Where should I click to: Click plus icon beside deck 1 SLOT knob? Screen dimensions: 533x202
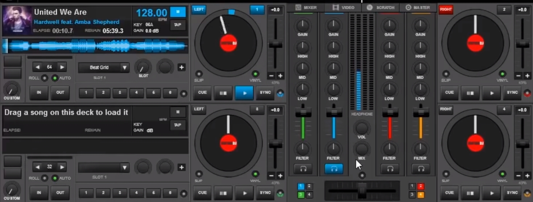point(181,68)
